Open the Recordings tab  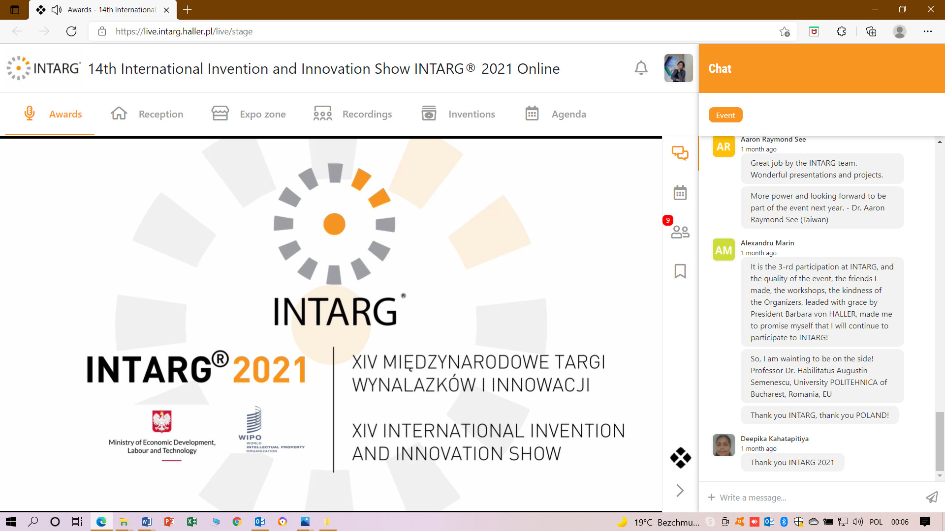(353, 114)
